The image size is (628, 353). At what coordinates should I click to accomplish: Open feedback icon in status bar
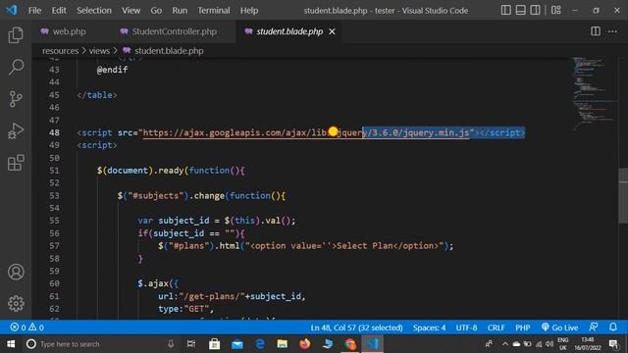tap(593, 328)
